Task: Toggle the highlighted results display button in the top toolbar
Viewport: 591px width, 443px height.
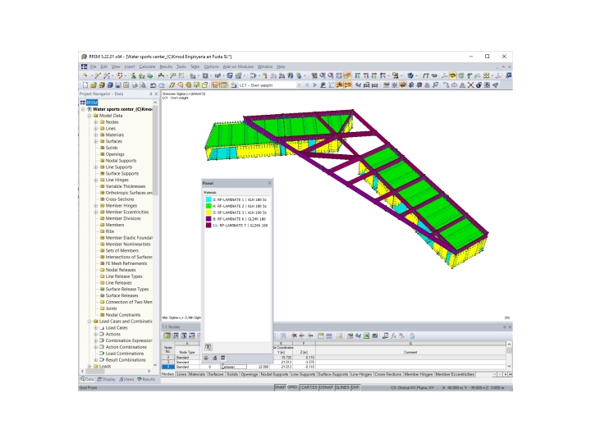Action: pos(452,75)
